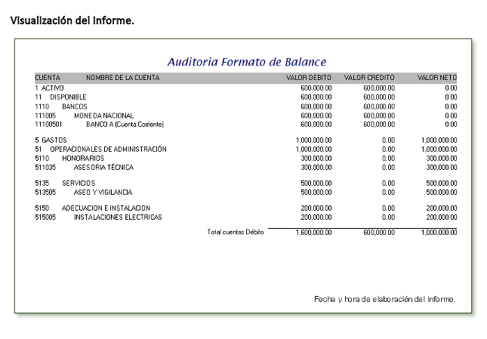Viewport: 487px width, 339px height.
Task: Click the "ASEO Y VIGILANCIA" account entry
Action: [104, 193]
